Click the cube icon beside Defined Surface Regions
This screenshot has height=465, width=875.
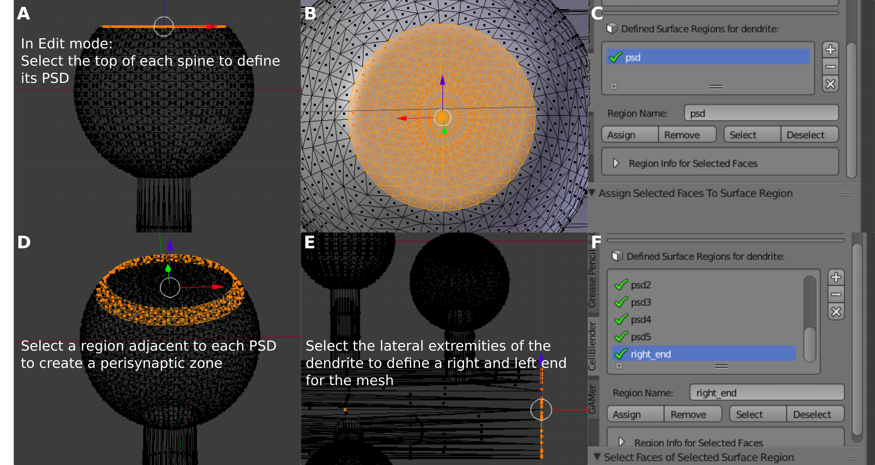[x=611, y=28]
